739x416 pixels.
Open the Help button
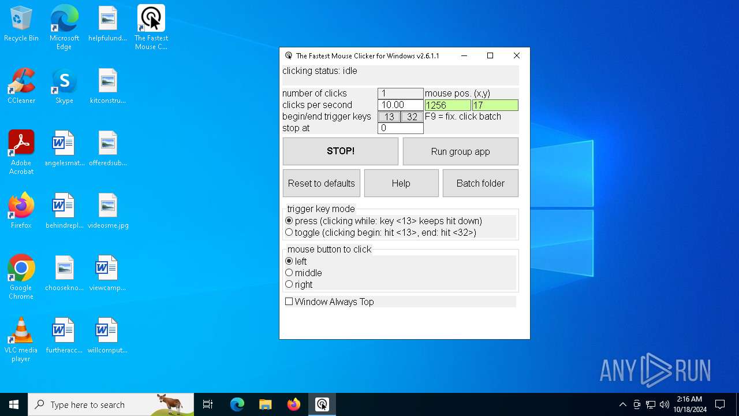(401, 183)
